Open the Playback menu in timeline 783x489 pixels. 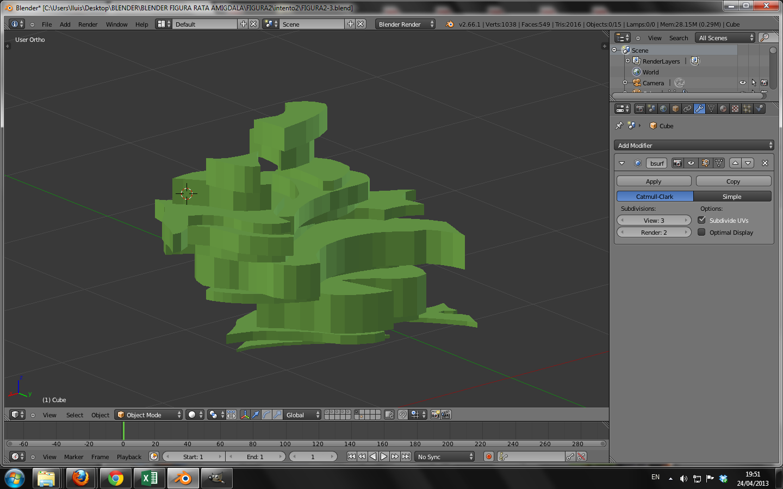[129, 457]
